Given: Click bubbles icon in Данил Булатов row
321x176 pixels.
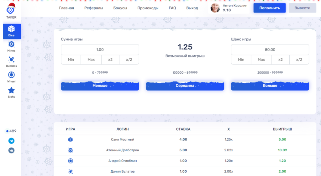Looking at the screenshot, I should pyautogui.click(x=71, y=172).
